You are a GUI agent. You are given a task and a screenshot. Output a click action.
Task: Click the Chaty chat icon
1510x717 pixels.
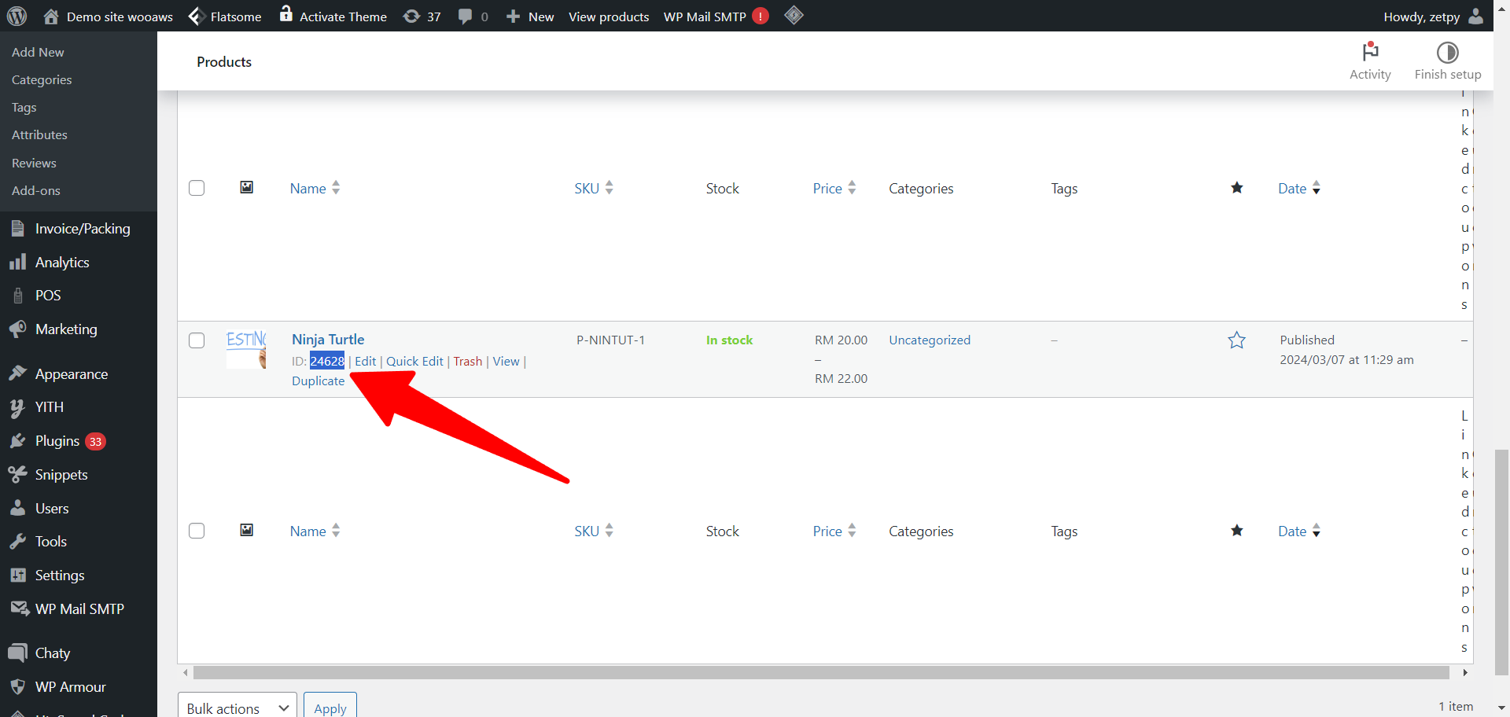17,653
